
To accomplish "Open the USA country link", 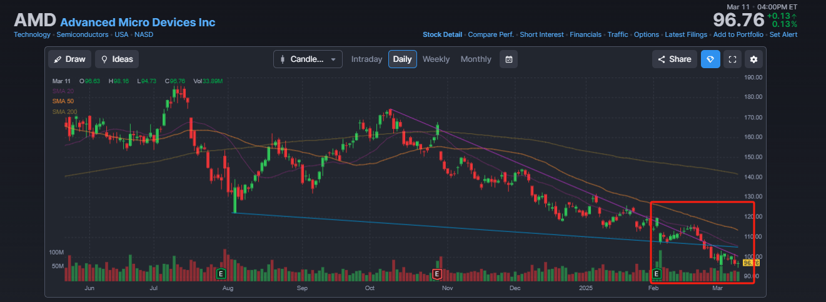I will [121, 35].
